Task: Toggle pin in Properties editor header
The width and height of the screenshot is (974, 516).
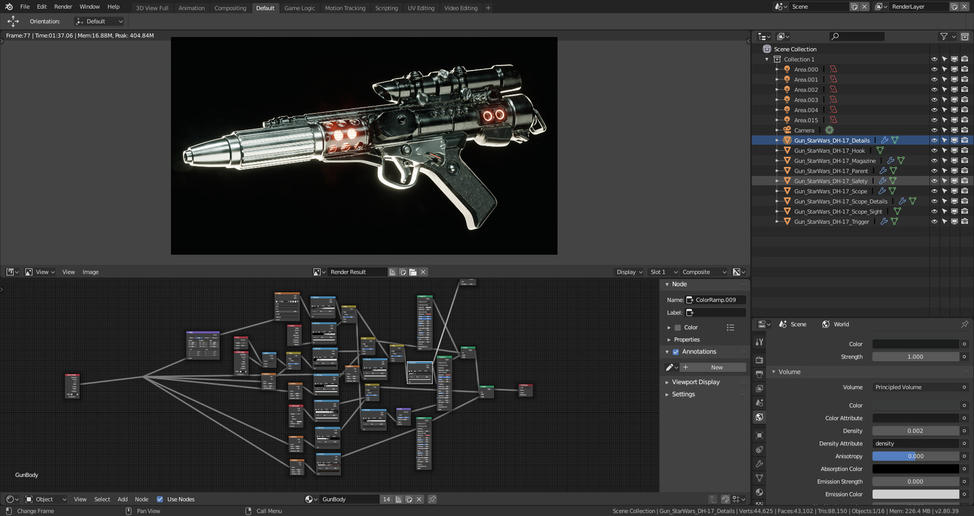Action: 964,324
